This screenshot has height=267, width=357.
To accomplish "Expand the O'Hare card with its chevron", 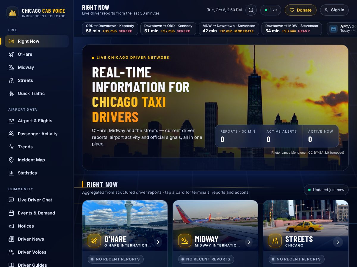I will [158, 242].
